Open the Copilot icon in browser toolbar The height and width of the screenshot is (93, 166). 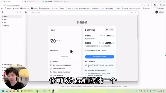161,5
